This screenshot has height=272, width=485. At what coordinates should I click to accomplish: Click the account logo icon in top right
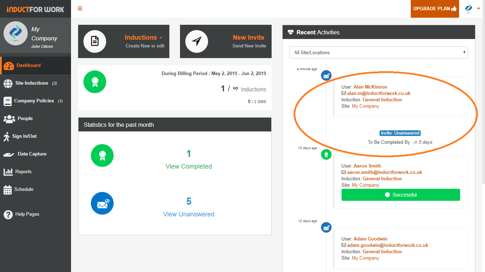(469, 8)
